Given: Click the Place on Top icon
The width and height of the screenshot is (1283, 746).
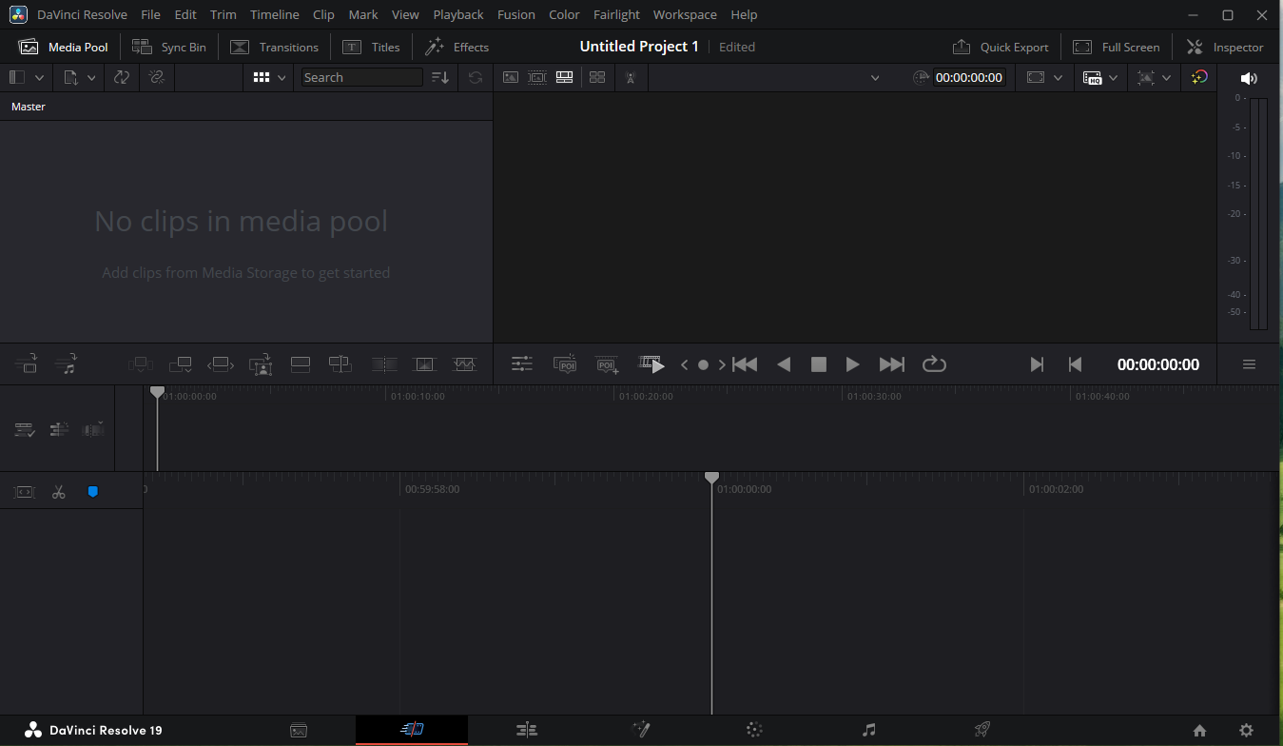Looking at the screenshot, I should click(301, 363).
